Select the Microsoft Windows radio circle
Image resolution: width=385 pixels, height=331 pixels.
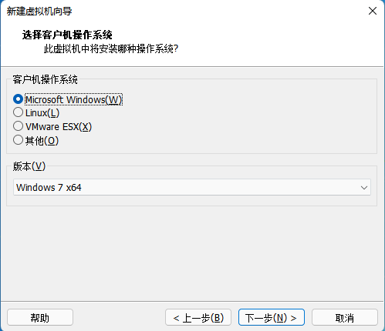point(18,99)
